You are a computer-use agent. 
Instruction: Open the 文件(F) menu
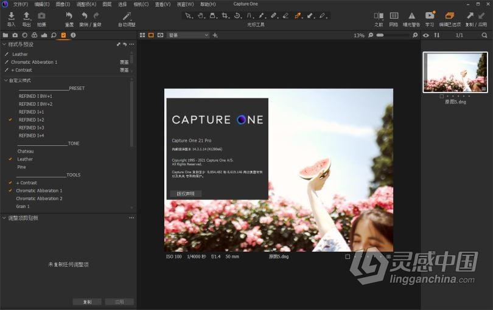21,4
